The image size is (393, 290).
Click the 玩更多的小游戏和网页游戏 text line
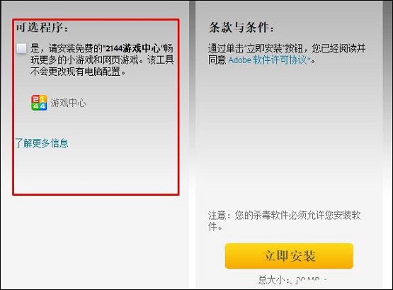[x=85, y=60]
